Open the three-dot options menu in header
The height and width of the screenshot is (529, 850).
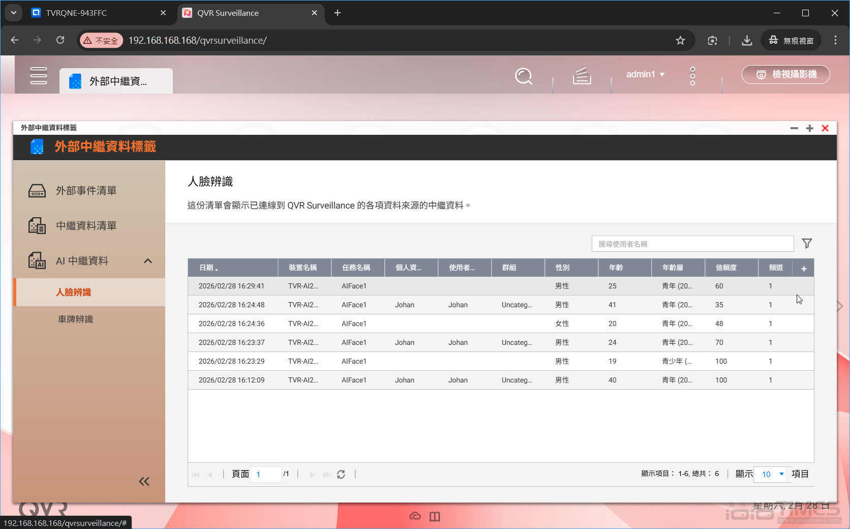coord(692,76)
